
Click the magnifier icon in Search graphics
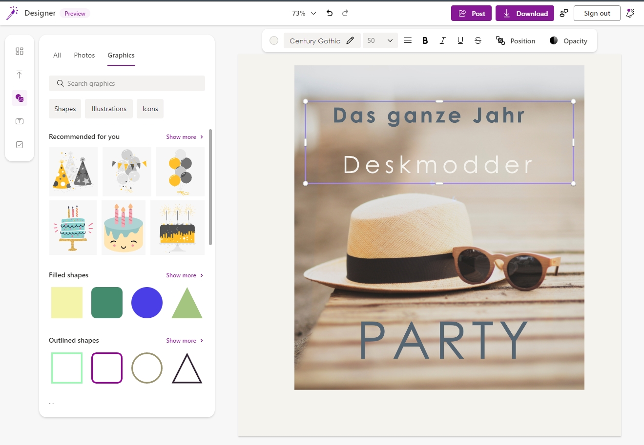point(61,83)
